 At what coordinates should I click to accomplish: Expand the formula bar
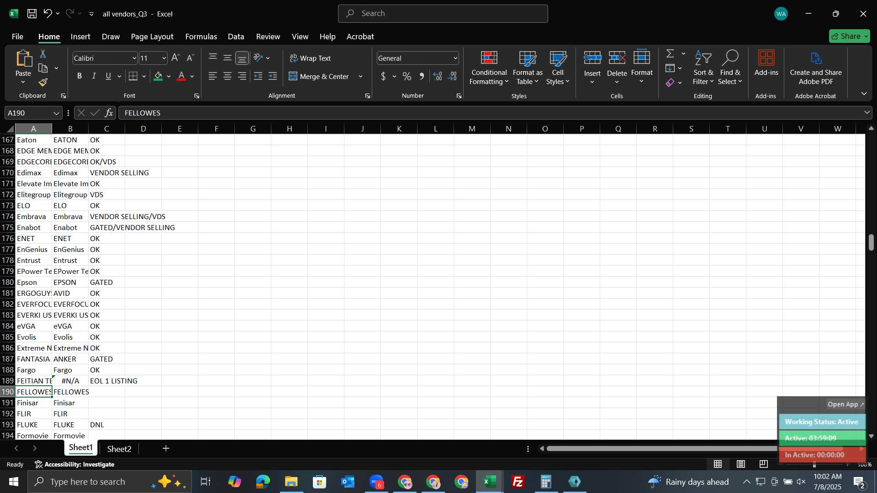(x=867, y=112)
